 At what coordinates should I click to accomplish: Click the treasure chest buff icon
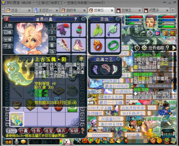click(173, 33)
